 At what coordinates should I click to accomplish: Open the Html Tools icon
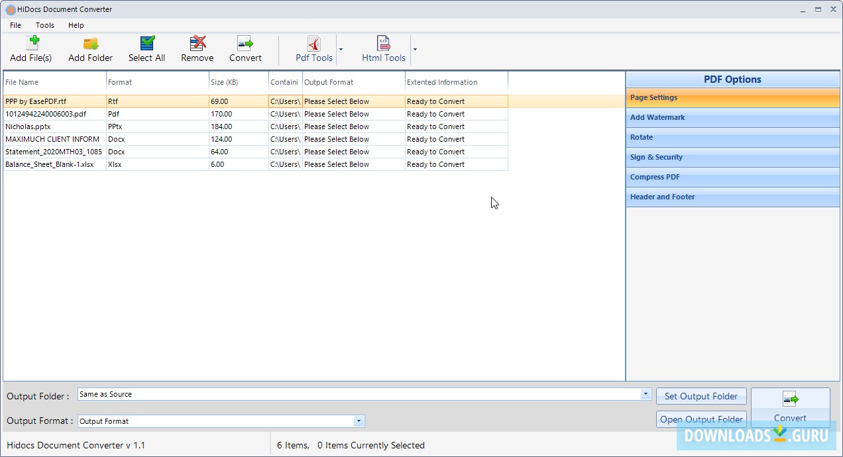tap(384, 44)
